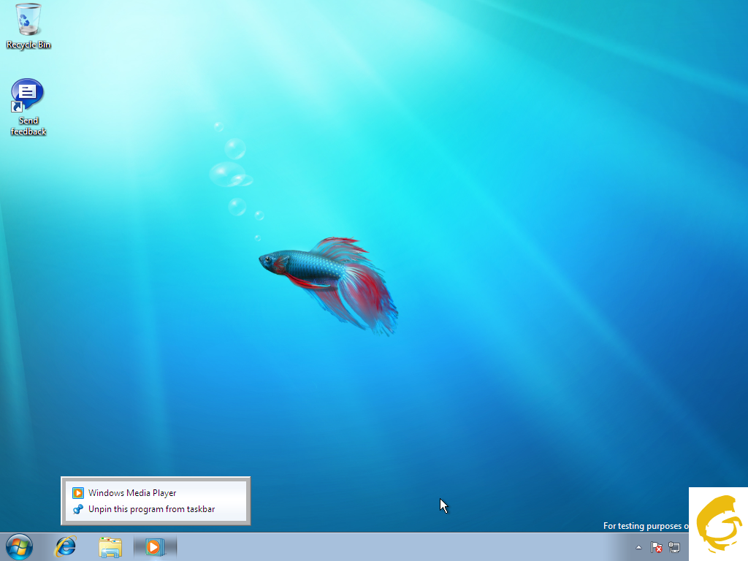This screenshot has width=748, height=561.
Task: Click the yellow swirl logo in the corner
Action: coord(718,524)
